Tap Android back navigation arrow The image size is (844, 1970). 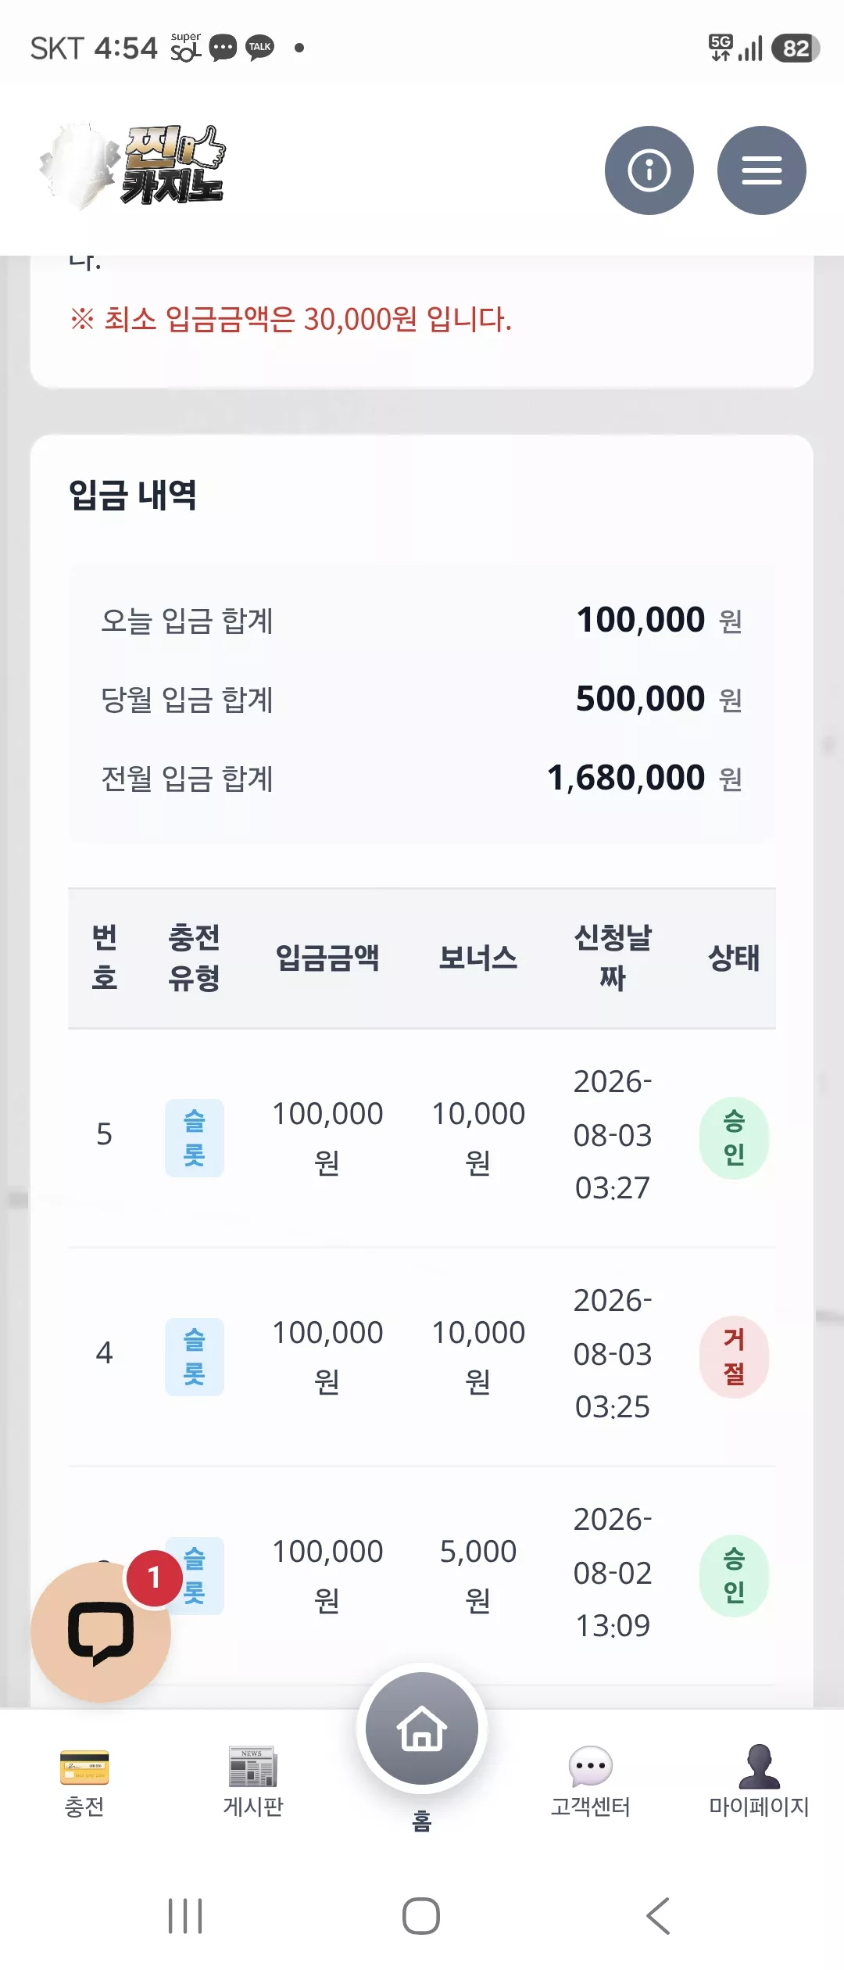click(658, 1916)
